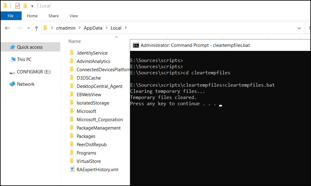Image resolution: width=311 pixels, height=186 pixels.
Task: Open Network from the navigation pane
Action: (x=26, y=84)
